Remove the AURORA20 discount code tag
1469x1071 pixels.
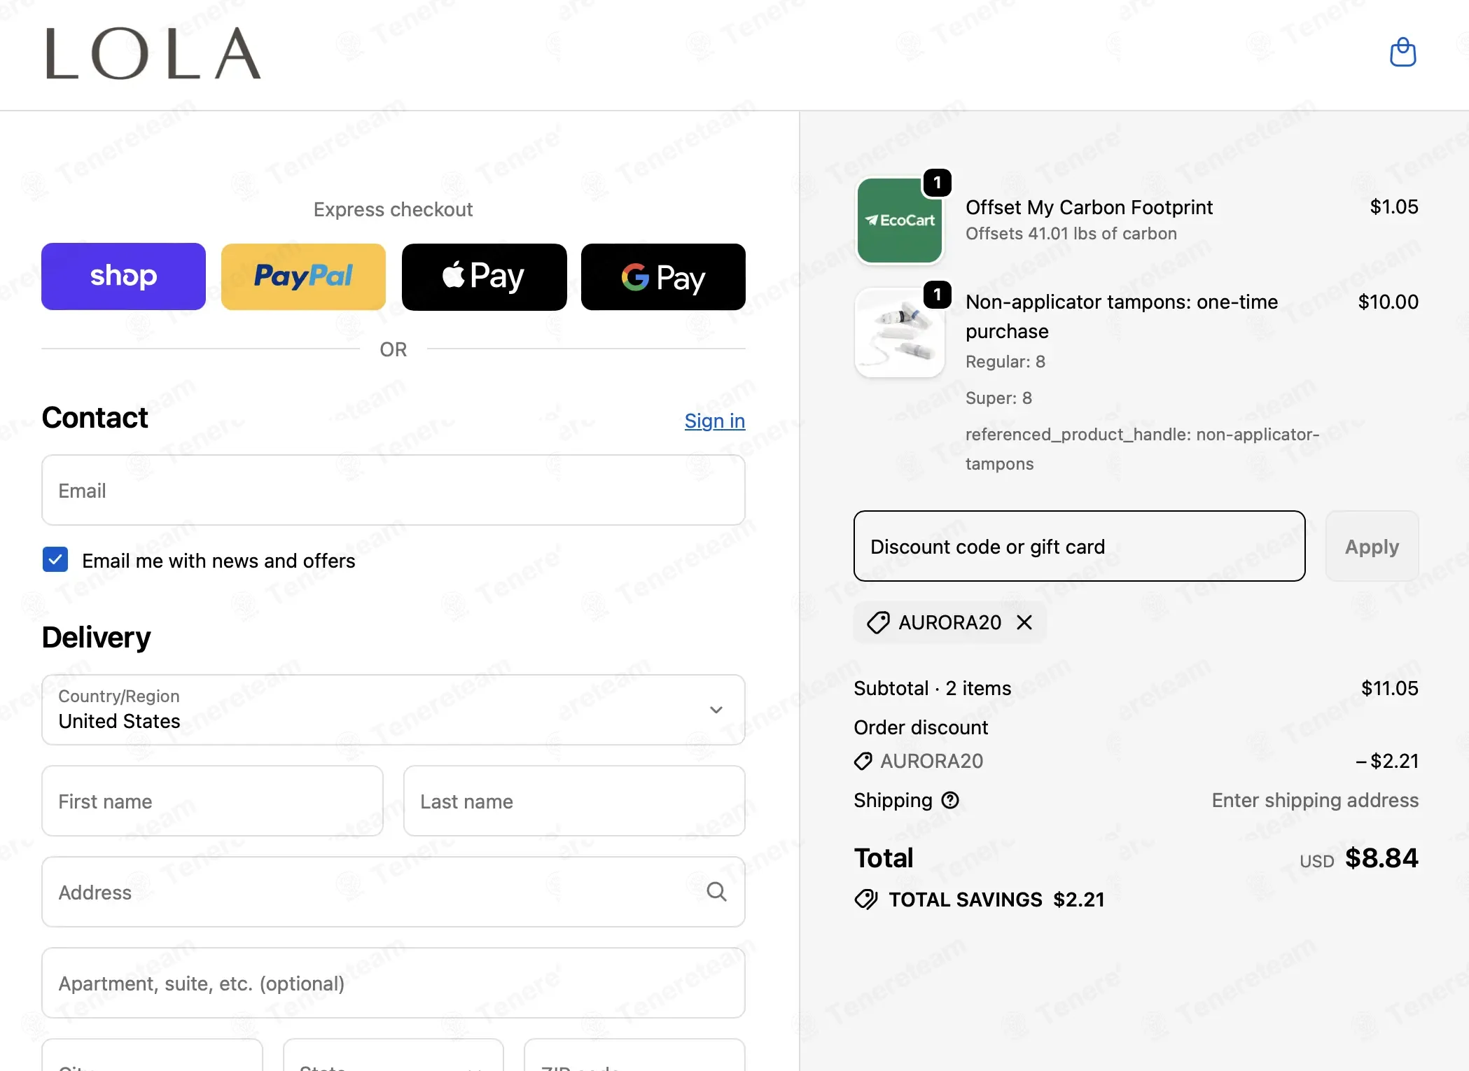(x=1024, y=622)
